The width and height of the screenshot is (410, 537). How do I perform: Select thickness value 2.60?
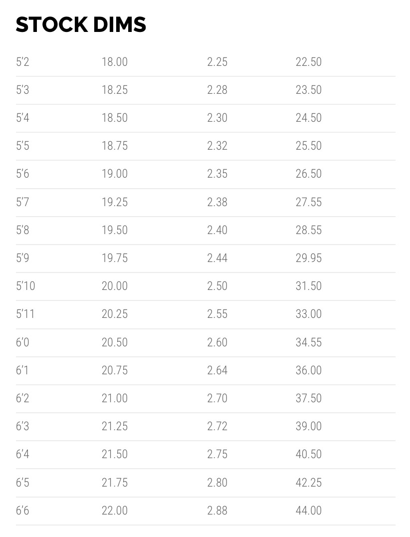pyautogui.click(x=217, y=342)
